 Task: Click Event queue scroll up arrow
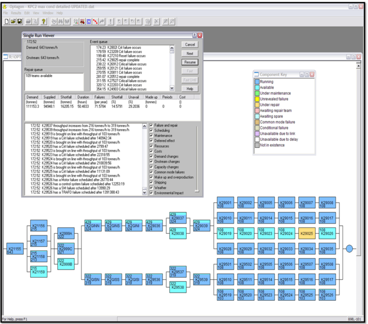172,48
